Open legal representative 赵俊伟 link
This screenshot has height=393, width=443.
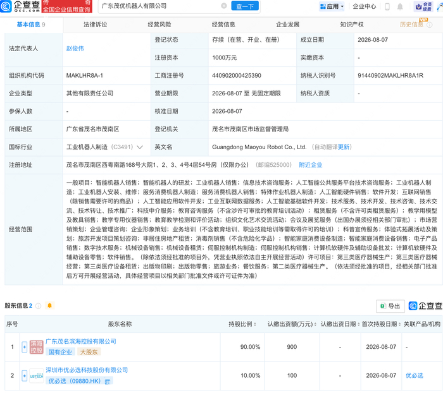coord(75,49)
